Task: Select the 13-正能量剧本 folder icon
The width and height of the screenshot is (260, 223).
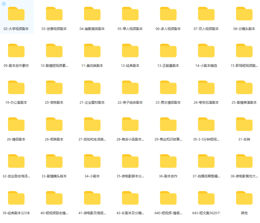Action: 168,51
